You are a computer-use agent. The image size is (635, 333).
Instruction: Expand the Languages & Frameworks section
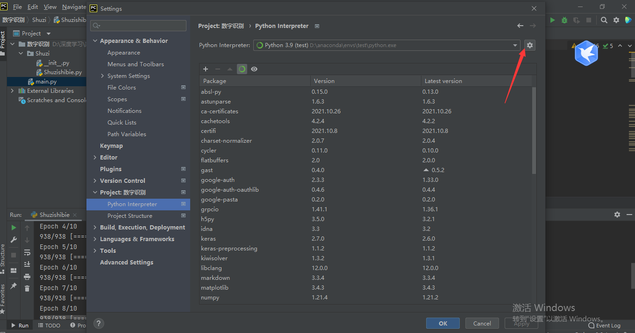pos(95,239)
